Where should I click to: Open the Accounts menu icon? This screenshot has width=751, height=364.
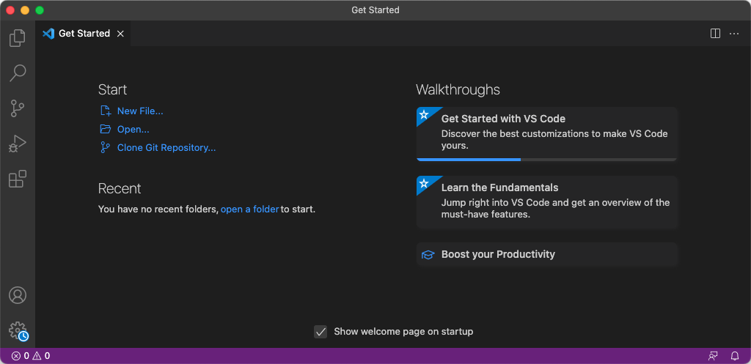click(x=18, y=295)
